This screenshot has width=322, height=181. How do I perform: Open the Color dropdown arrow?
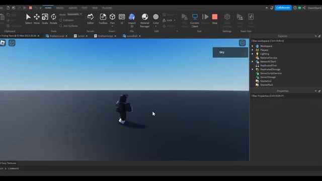tap(156, 27)
